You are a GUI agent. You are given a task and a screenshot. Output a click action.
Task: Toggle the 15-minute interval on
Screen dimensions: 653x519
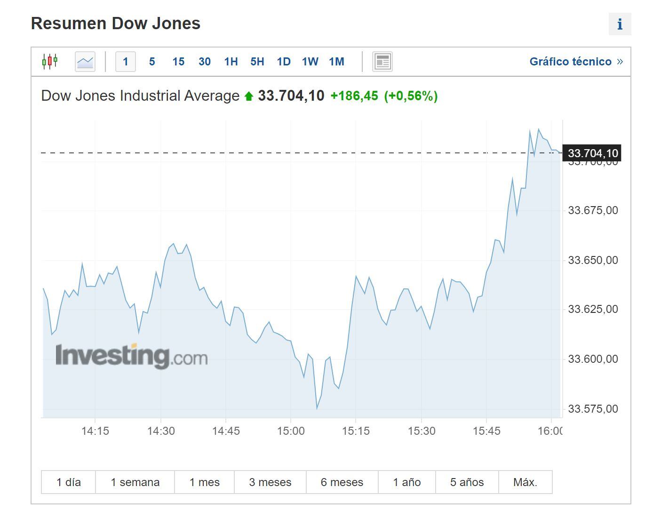click(x=178, y=61)
